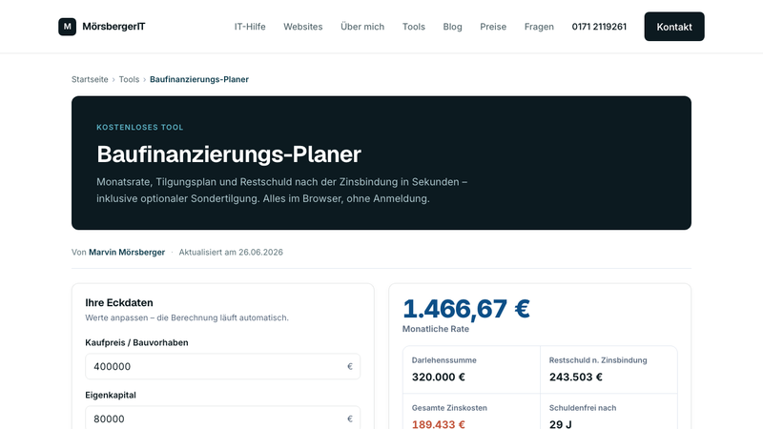This screenshot has width=763, height=429.
Task: Click the Baufinanzierungs-Planer headline
Action: tap(229, 154)
